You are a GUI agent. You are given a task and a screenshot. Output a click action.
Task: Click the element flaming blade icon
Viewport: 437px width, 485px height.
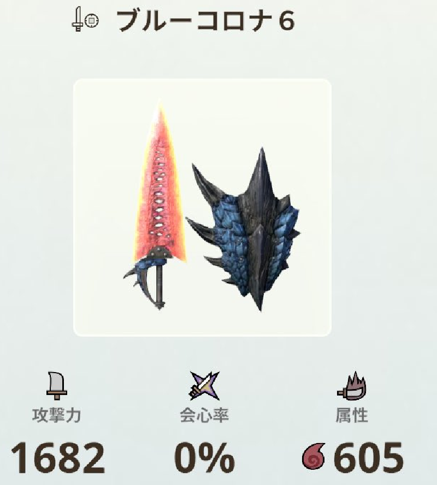(x=352, y=386)
